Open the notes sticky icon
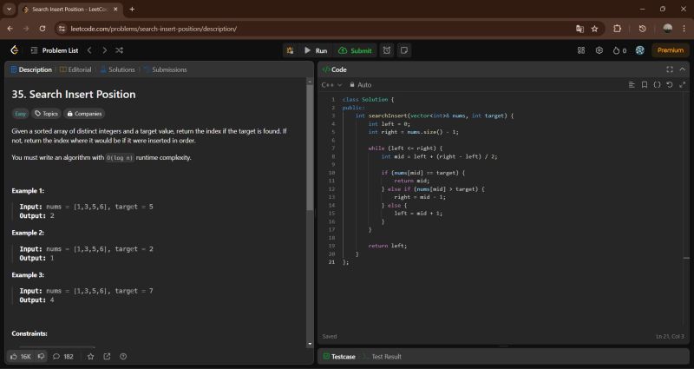The width and height of the screenshot is (694, 369). coord(405,50)
